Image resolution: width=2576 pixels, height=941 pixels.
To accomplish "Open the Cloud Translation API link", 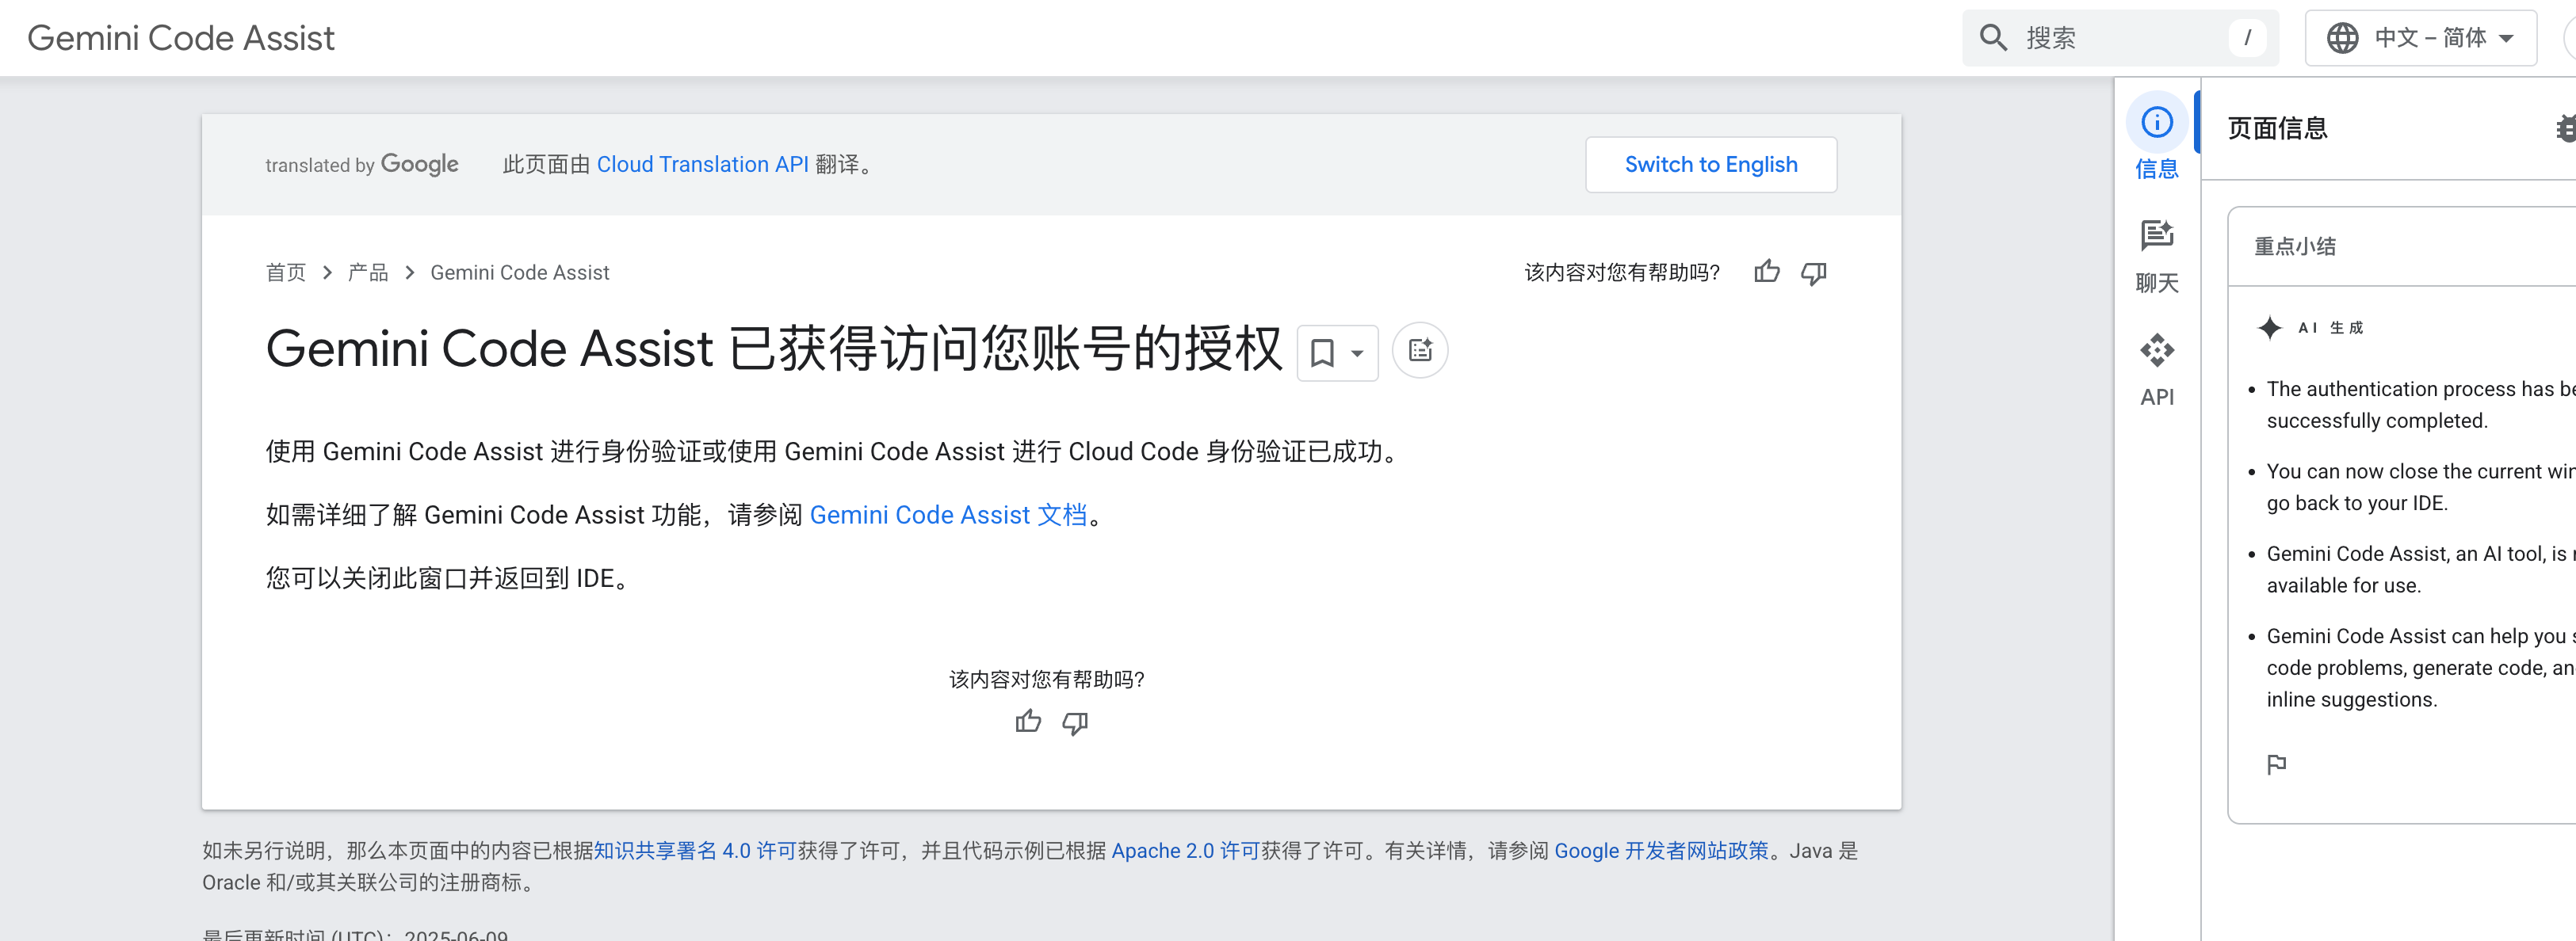I will [x=702, y=164].
